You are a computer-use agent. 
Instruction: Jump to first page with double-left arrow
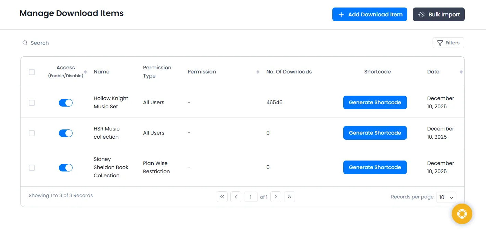click(222, 197)
